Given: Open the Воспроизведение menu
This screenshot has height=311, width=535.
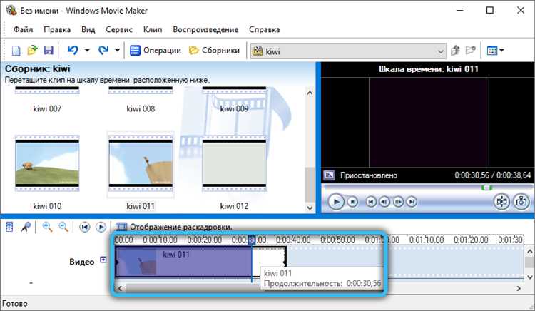Looking at the screenshot, I should click(205, 30).
